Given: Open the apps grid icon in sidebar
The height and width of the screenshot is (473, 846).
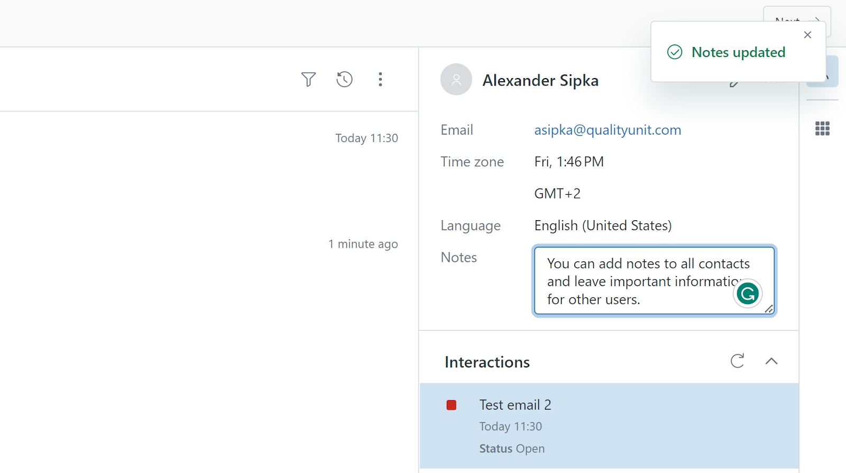Looking at the screenshot, I should pos(822,128).
